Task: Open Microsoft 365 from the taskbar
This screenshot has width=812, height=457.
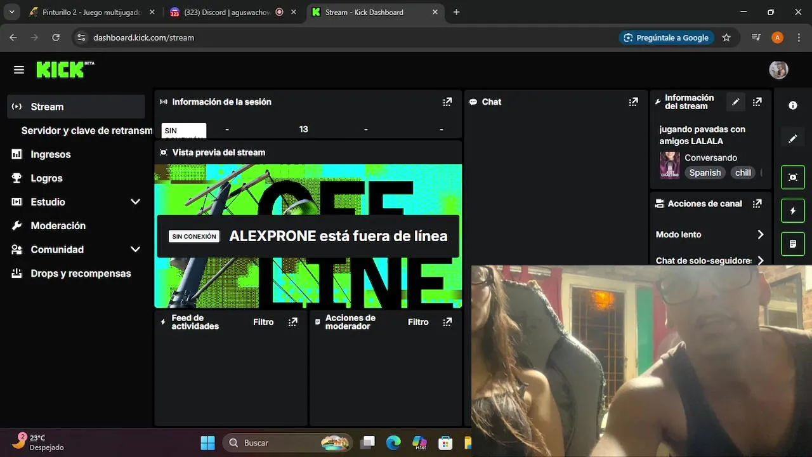Action: pyautogui.click(x=420, y=442)
